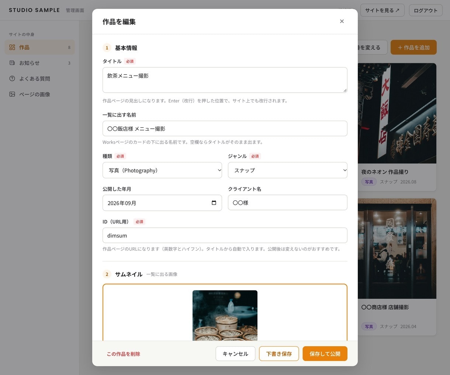The image size is (450, 375).
Task: Click the 〇〇商店様 店舗撮影 card image
Action: pyautogui.click(x=397, y=248)
